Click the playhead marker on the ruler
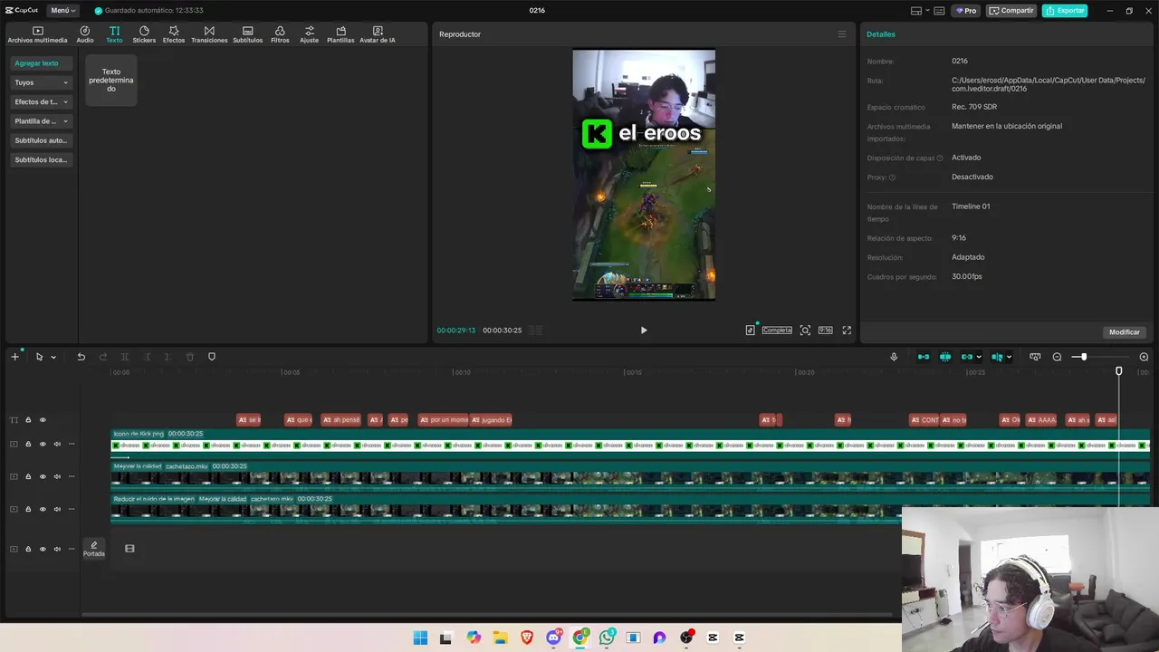1159x652 pixels. point(1119,371)
